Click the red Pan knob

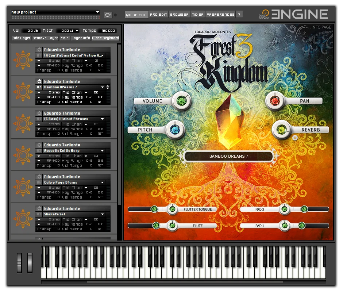point(275,101)
